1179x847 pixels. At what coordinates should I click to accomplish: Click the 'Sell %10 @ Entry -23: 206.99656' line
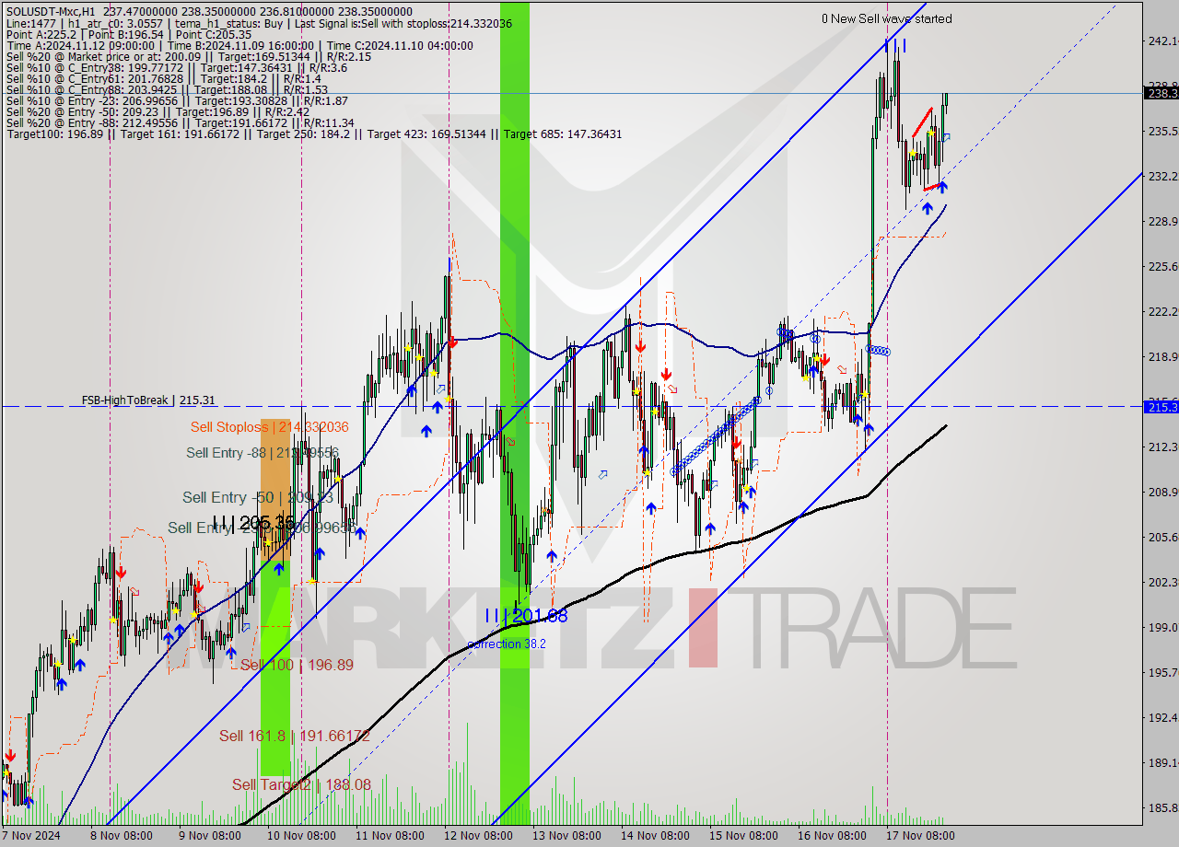point(177,100)
